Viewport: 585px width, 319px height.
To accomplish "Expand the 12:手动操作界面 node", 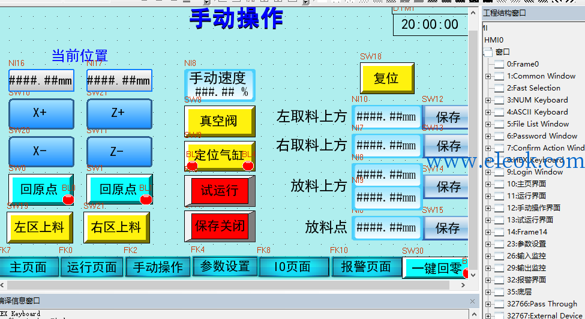I will 488,208.
